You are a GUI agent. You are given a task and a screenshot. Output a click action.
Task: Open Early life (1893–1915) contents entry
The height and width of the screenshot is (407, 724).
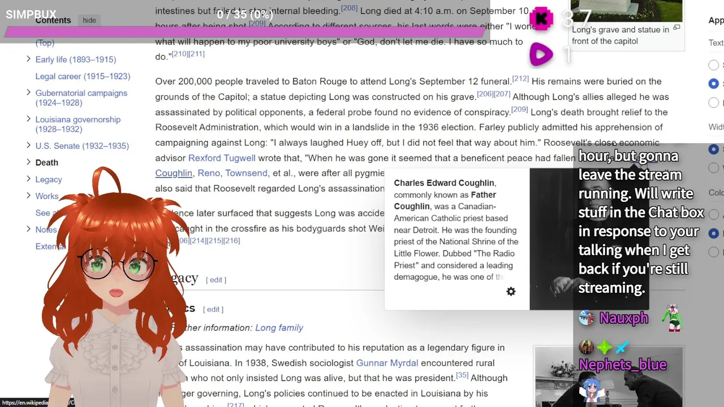click(x=76, y=59)
